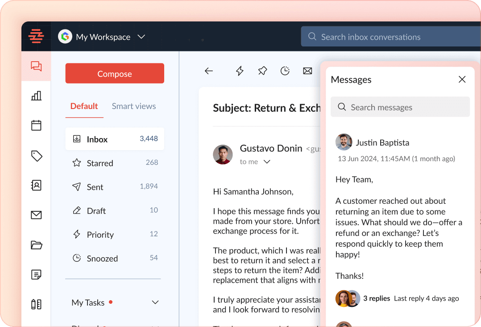Mark conversation priority with lightning toolbar icon
Viewport: 481px width, 327px height.
(x=240, y=71)
